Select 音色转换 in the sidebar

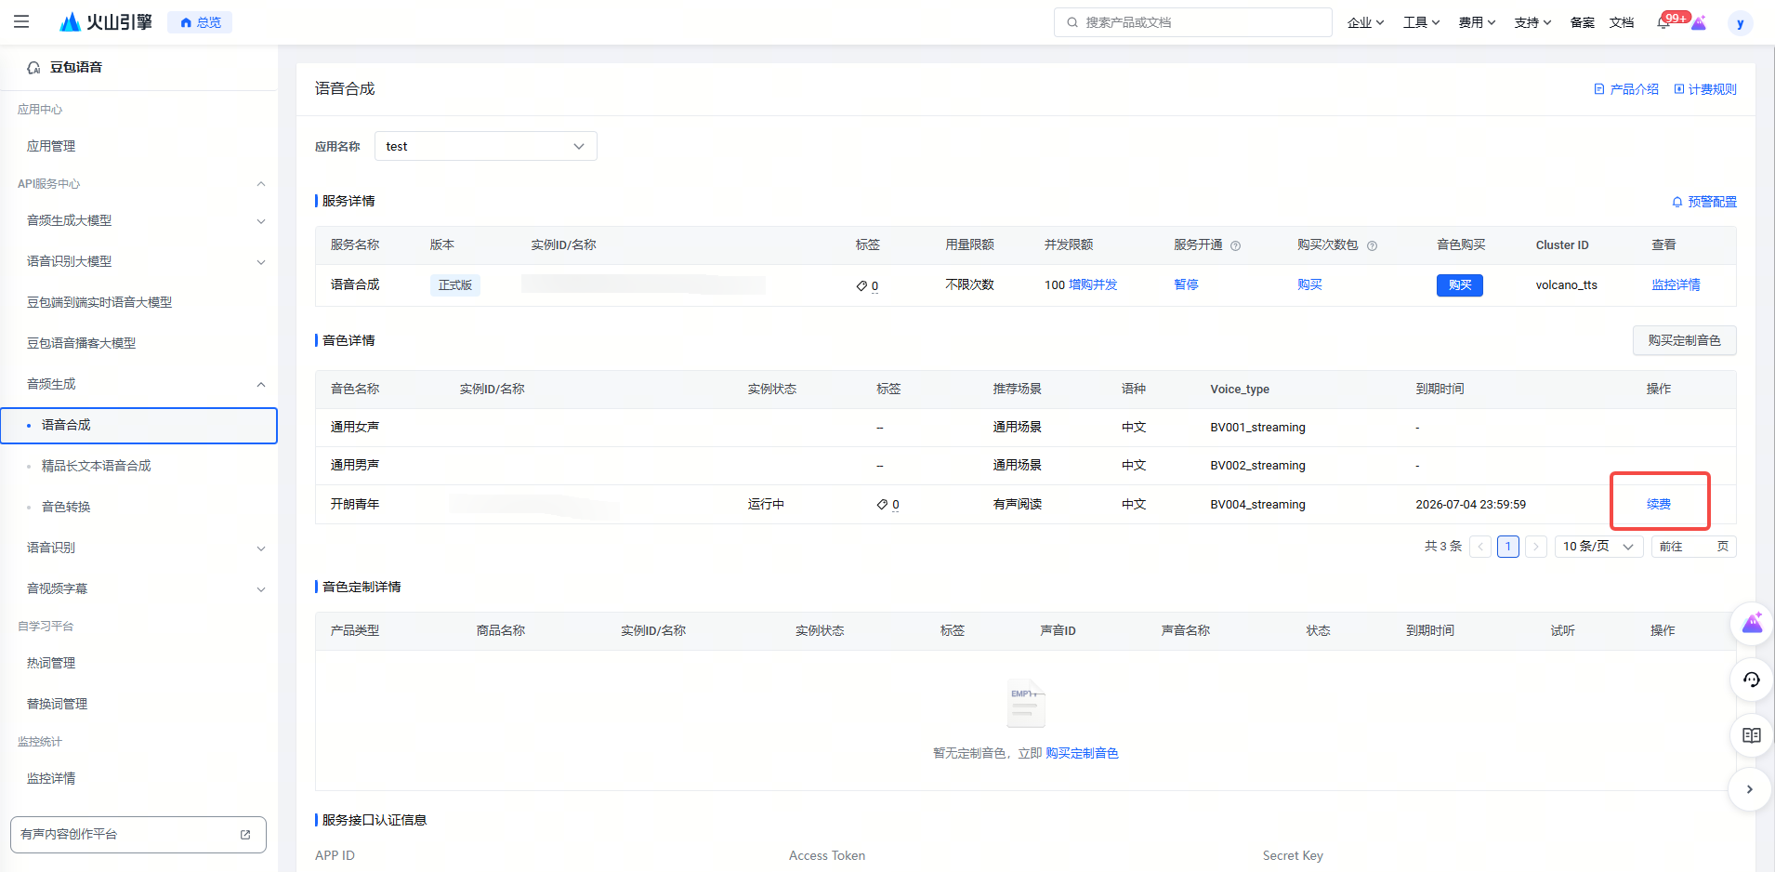(x=66, y=507)
